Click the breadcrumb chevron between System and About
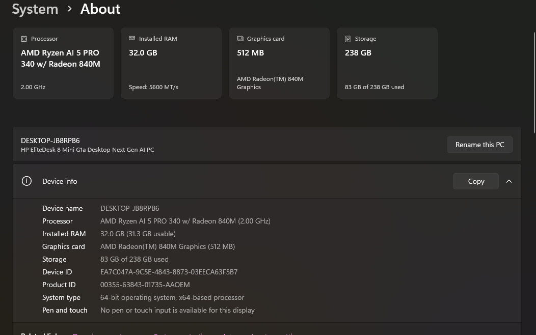Image resolution: width=536 pixels, height=335 pixels. [x=69, y=9]
